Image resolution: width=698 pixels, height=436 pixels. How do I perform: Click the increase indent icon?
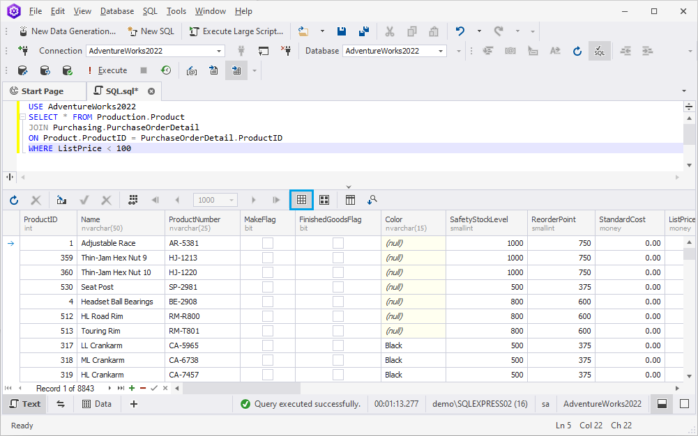647,51
